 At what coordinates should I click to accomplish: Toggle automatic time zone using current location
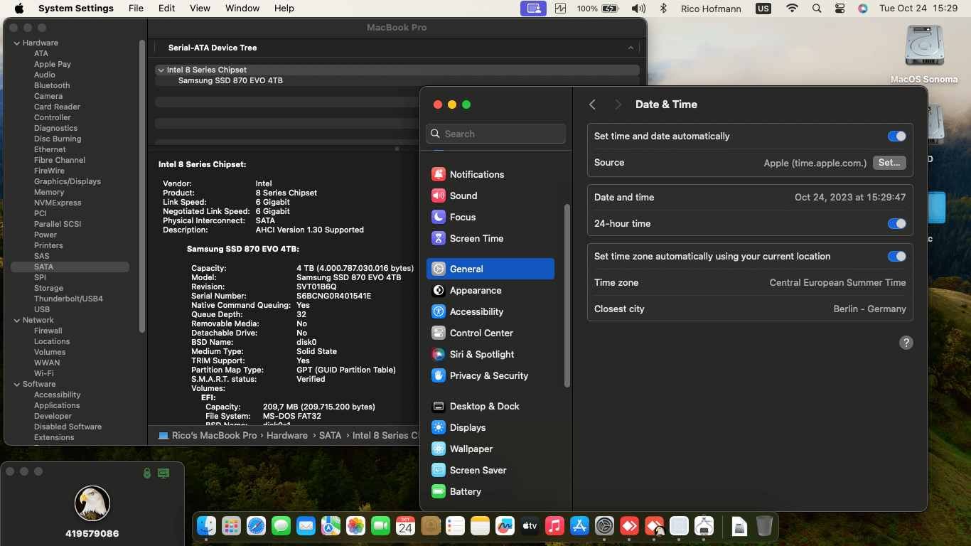(x=896, y=257)
